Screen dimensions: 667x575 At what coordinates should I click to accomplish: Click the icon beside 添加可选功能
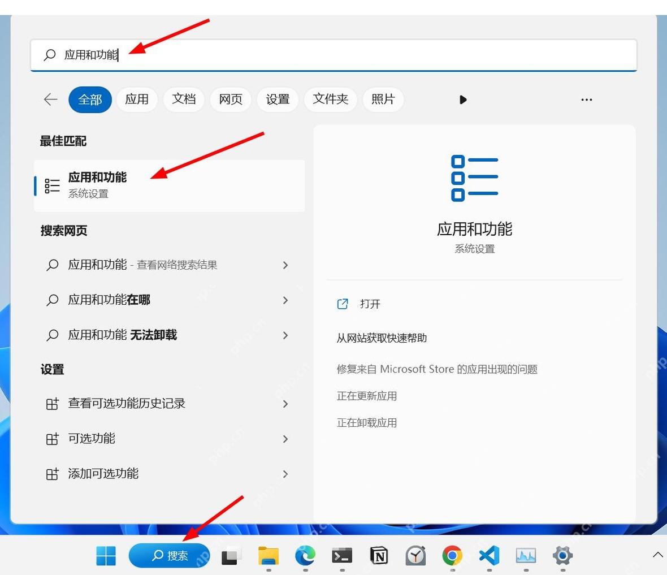[x=52, y=474]
